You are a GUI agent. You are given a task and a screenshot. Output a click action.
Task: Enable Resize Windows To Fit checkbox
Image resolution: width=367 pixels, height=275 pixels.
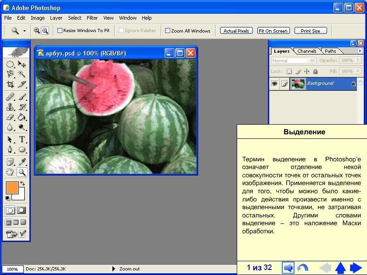click(x=60, y=31)
